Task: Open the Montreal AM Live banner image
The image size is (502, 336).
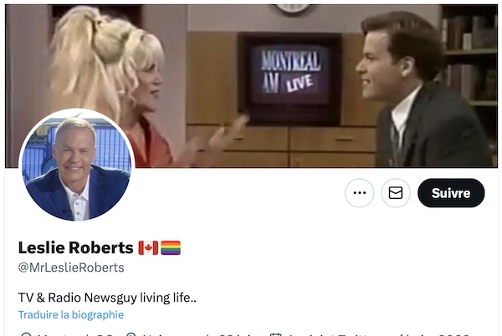Action: [x=251, y=86]
